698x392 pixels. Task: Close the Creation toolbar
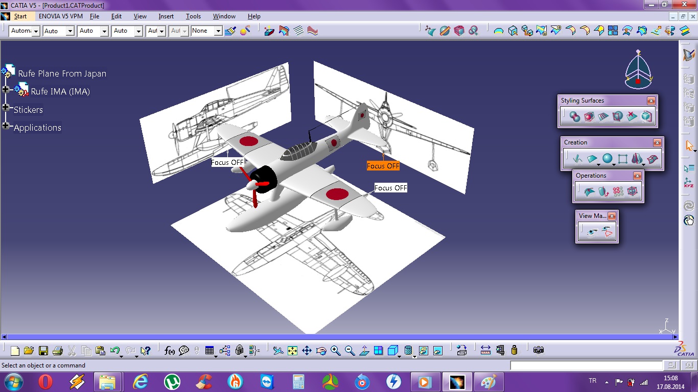click(x=657, y=143)
